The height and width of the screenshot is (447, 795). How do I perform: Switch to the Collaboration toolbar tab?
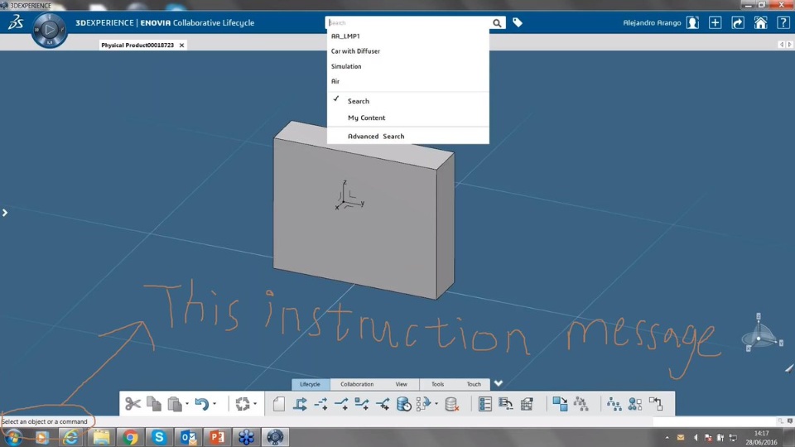pyautogui.click(x=357, y=384)
